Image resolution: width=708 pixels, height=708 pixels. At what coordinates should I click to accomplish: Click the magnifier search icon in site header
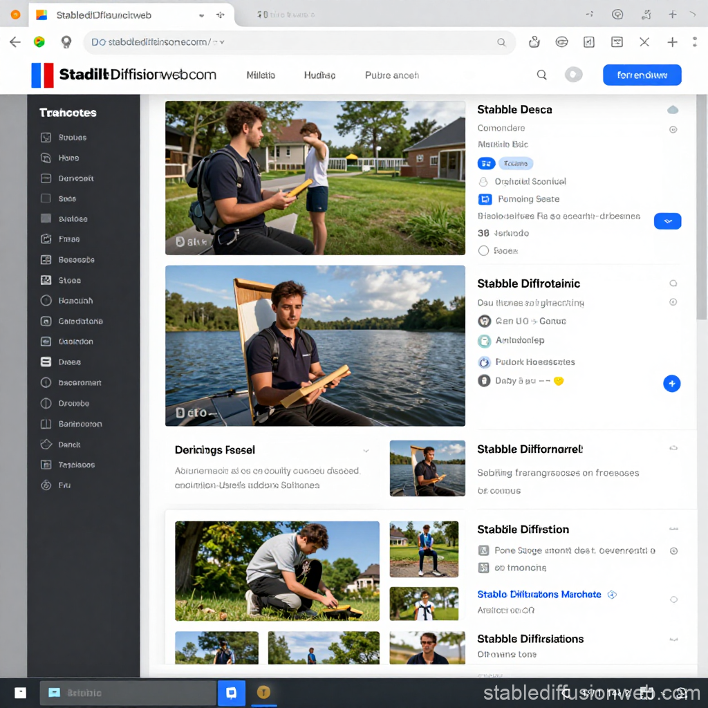pos(542,75)
